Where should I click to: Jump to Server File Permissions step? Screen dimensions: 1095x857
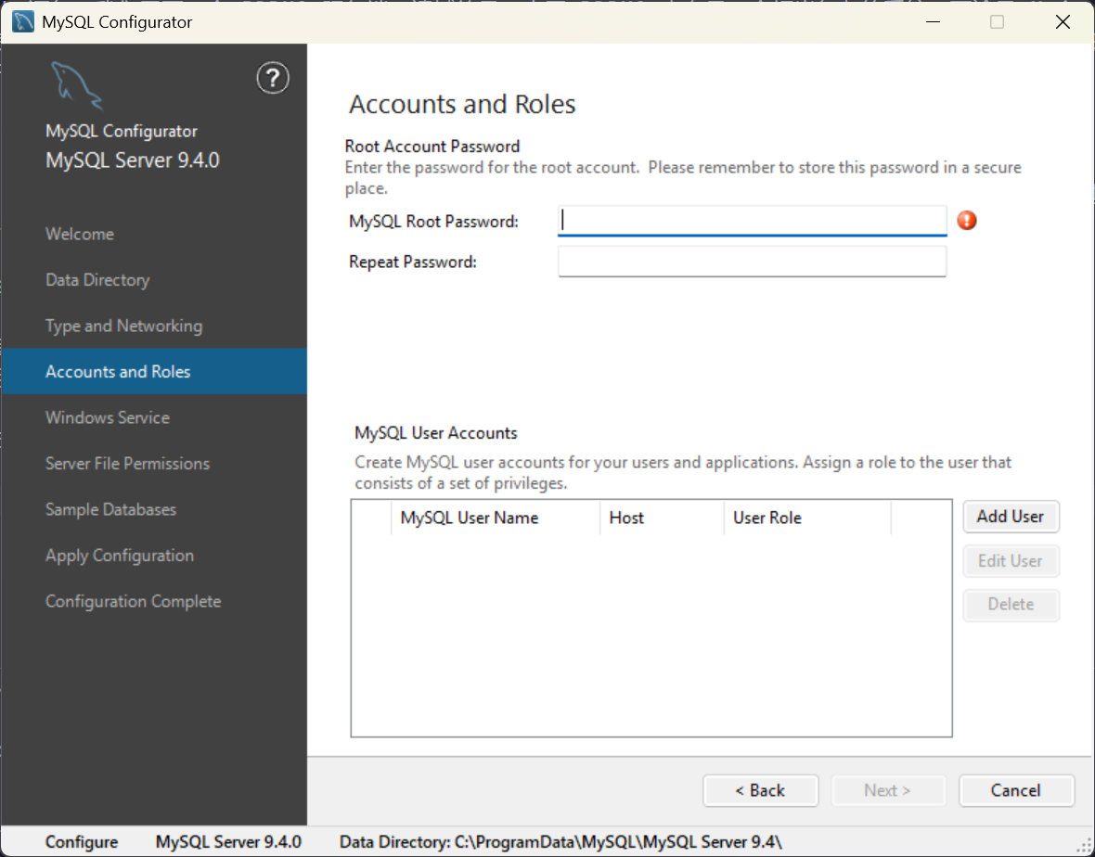click(x=127, y=464)
